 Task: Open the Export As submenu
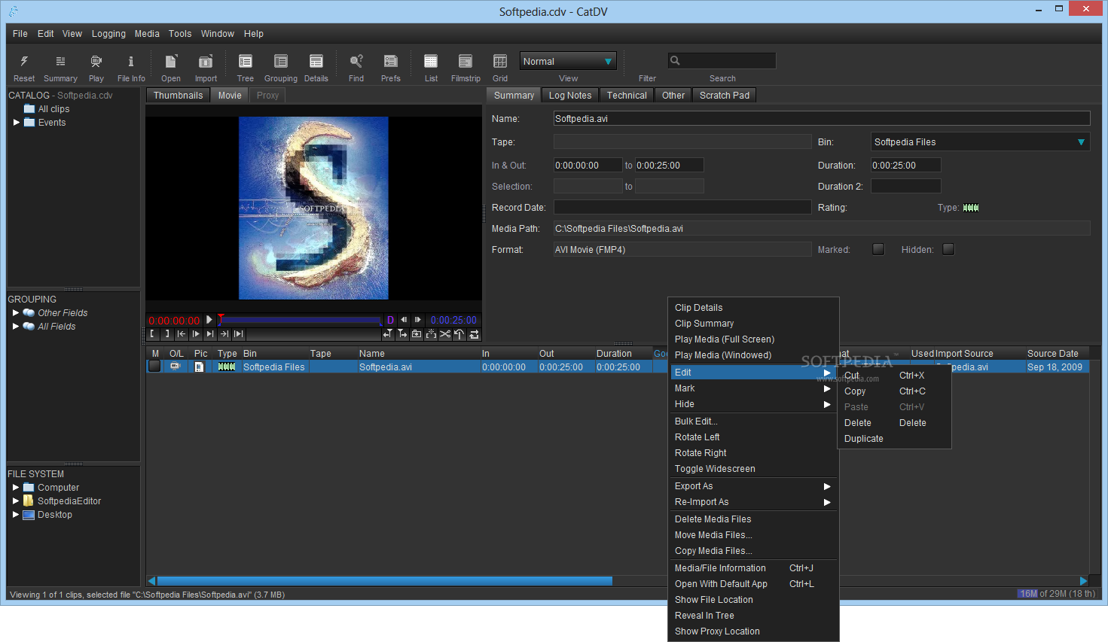(x=753, y=486)
